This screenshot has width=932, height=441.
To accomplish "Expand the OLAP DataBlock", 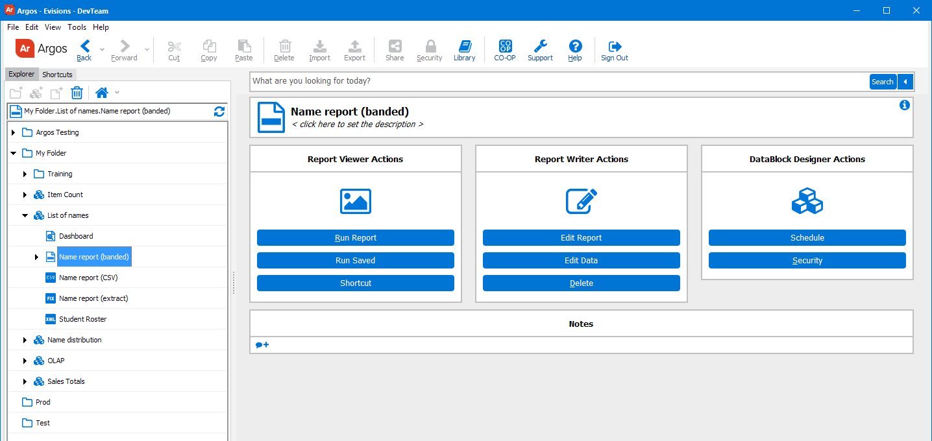I will coord(25,361).
